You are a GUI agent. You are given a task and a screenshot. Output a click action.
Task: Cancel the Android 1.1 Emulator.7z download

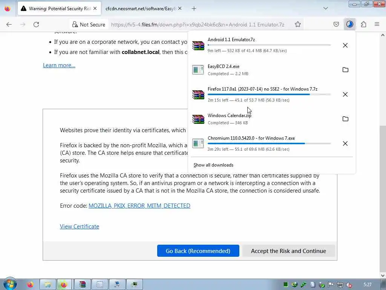click(345, 45)
